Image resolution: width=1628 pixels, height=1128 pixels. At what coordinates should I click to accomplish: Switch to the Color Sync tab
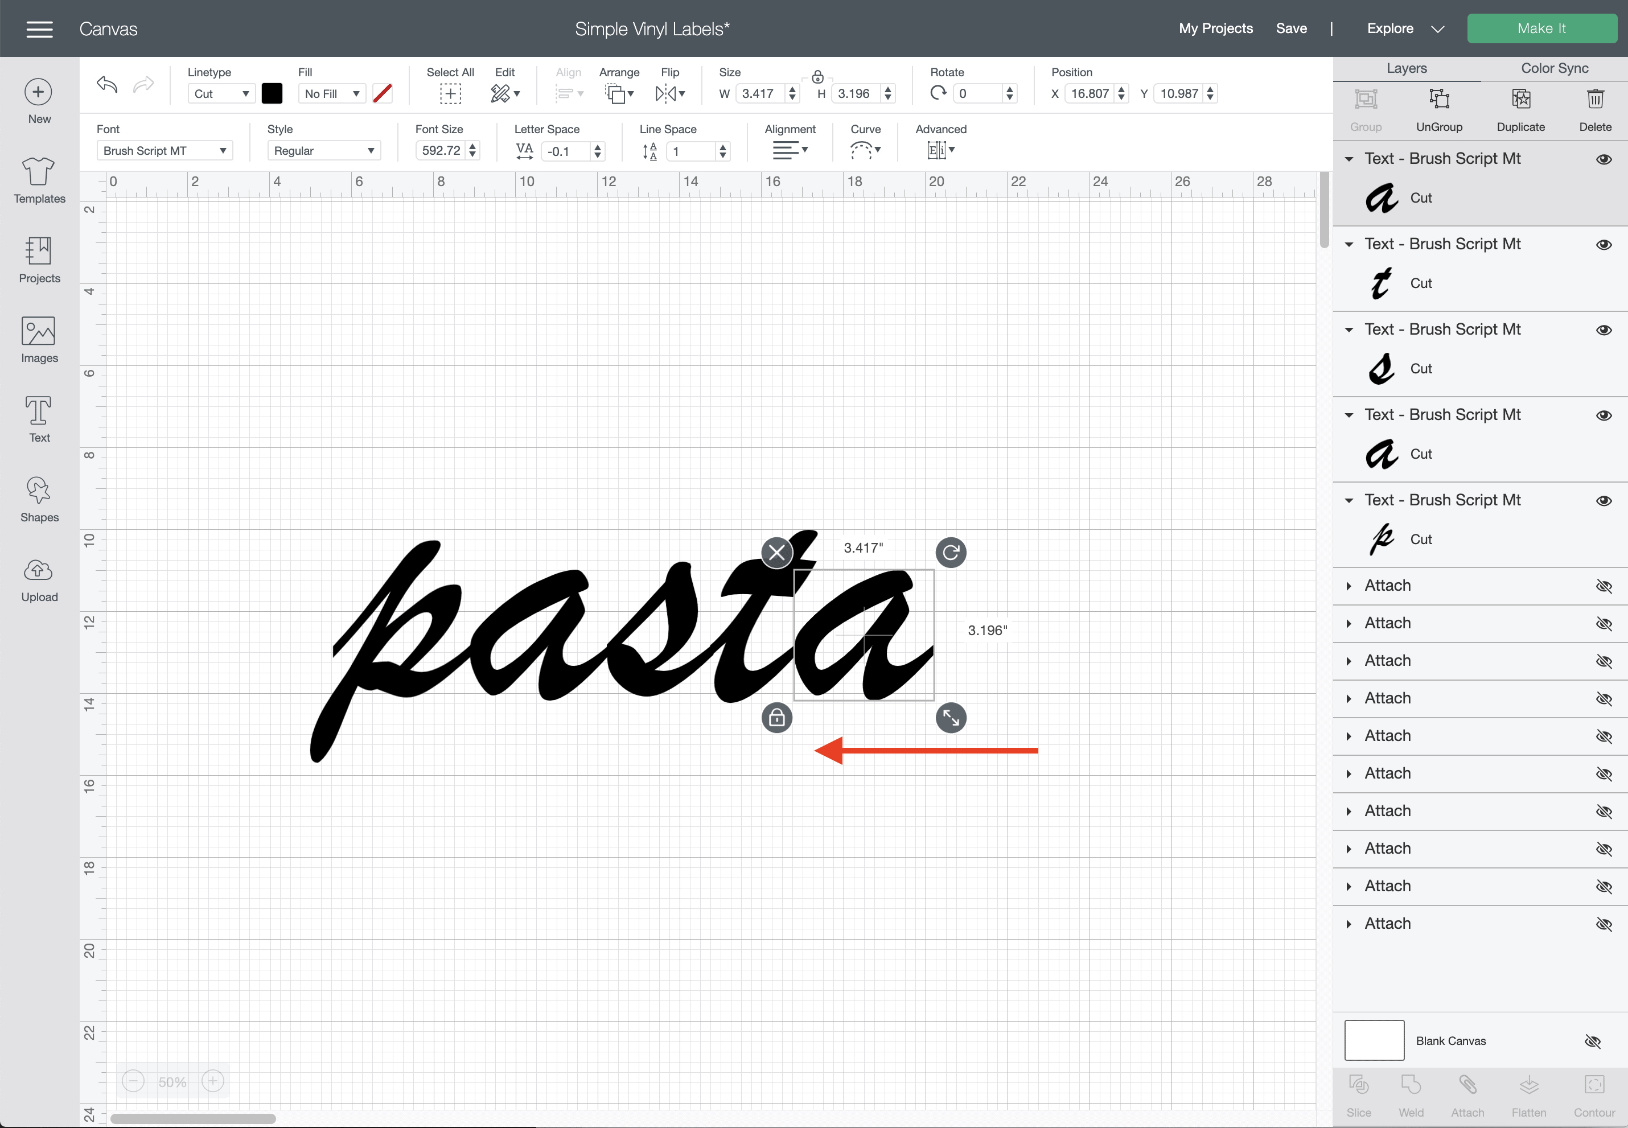pos(1554,68)
